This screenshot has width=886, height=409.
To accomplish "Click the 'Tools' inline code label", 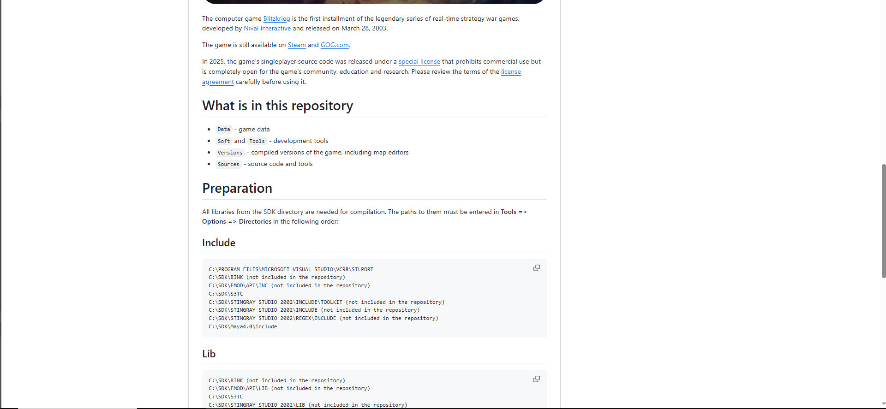I will pyautogui.click(x=257, y=141).
